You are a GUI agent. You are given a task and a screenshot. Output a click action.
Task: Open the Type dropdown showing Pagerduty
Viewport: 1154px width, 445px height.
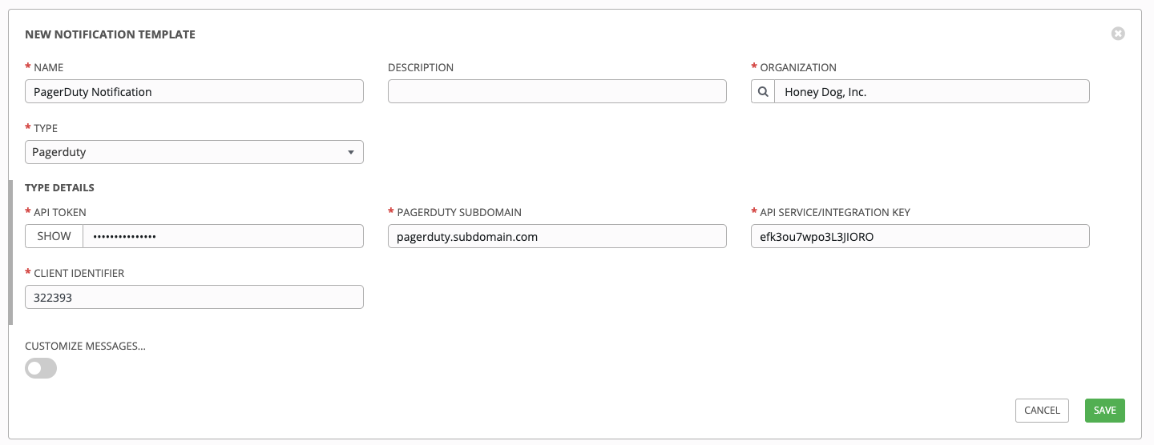(194, 152)
